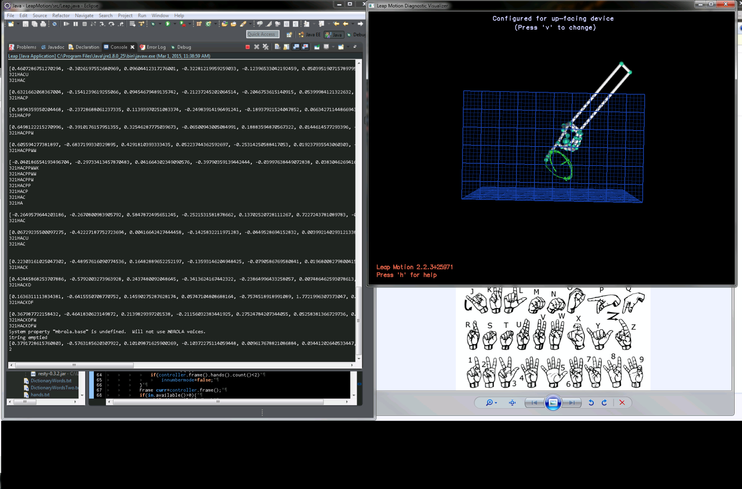Viewport: 742px width, 489px height.
Task: Click the Last Edit Location arrow icon
Action: [x=336, y=24]
